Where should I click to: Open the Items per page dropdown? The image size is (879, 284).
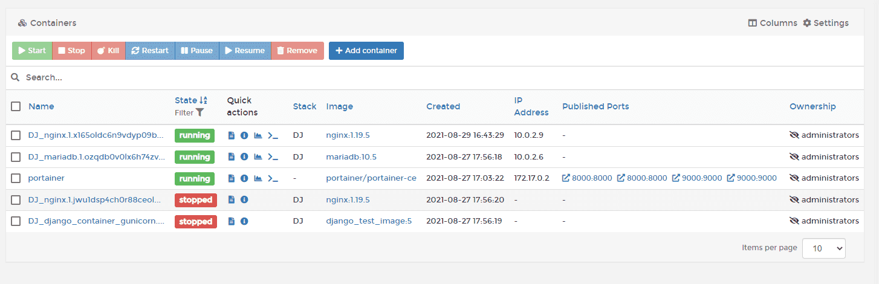point(823,248)
